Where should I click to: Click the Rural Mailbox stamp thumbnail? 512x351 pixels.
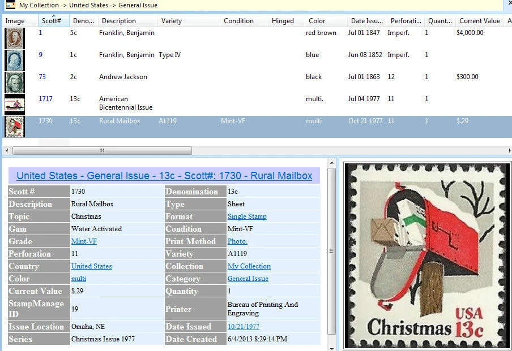(x=14, y=126)
